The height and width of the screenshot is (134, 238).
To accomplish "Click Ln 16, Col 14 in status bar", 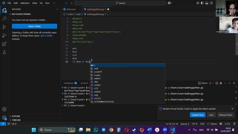I will tap(172, 124).
